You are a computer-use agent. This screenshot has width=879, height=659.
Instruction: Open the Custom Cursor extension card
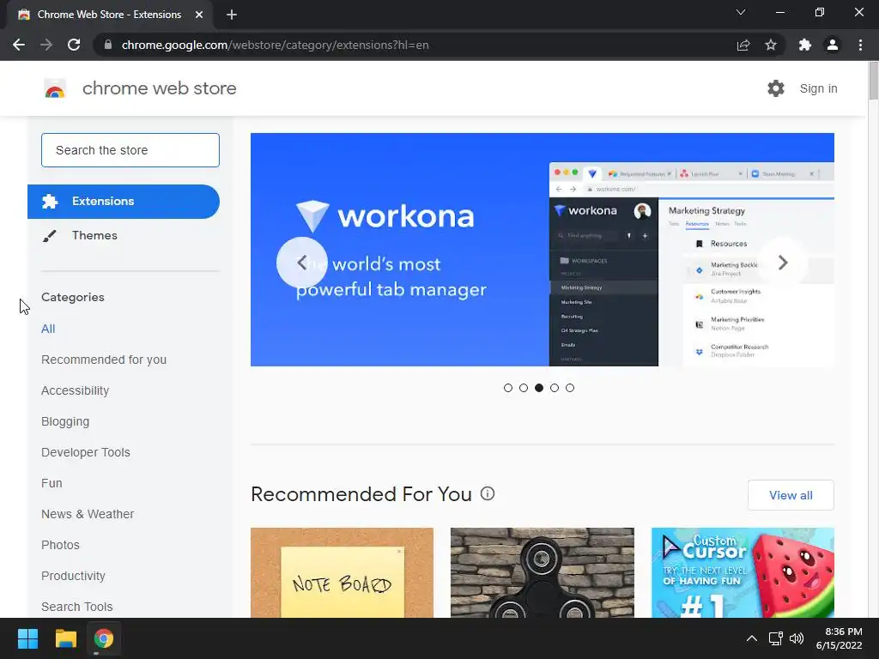pos(743,572)
